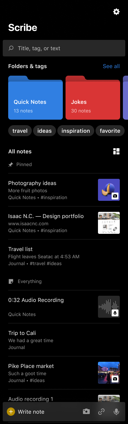Start a voice note with the microphone icon
This screenshot has width=128, height=424.
coord(116,412)
